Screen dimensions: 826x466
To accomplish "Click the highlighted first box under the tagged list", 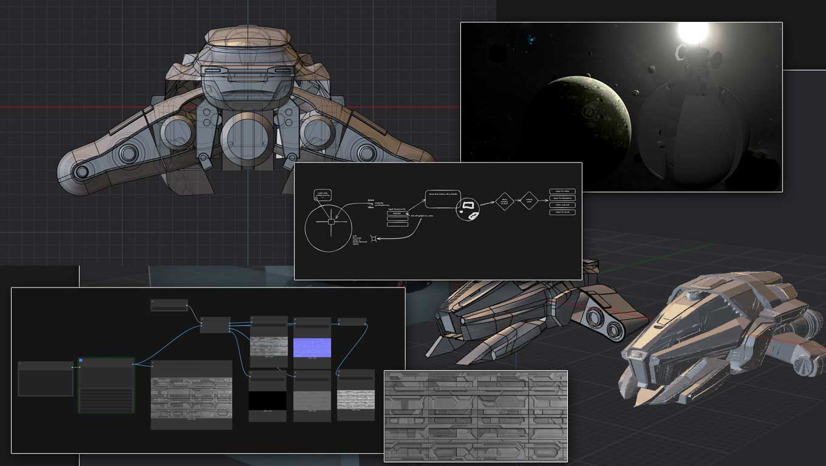I will click(x=397, y=213).
